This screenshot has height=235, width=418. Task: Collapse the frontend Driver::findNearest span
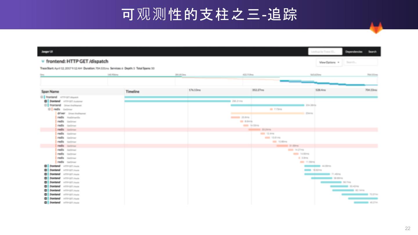coord(46,105)
